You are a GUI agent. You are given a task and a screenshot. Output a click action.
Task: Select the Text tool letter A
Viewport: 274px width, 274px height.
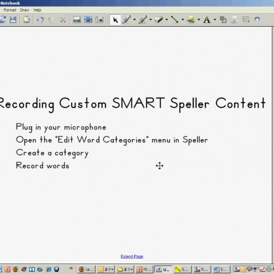[x=207, y=20]
